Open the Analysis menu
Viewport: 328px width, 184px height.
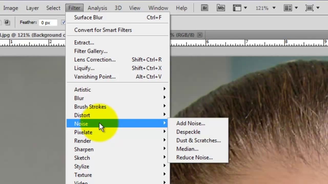pyautogui.click(x=97, y=8)
